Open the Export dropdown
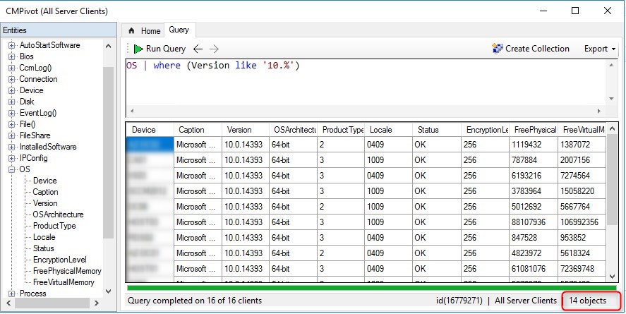The image size is (626, 314). [x=600, y=49]
